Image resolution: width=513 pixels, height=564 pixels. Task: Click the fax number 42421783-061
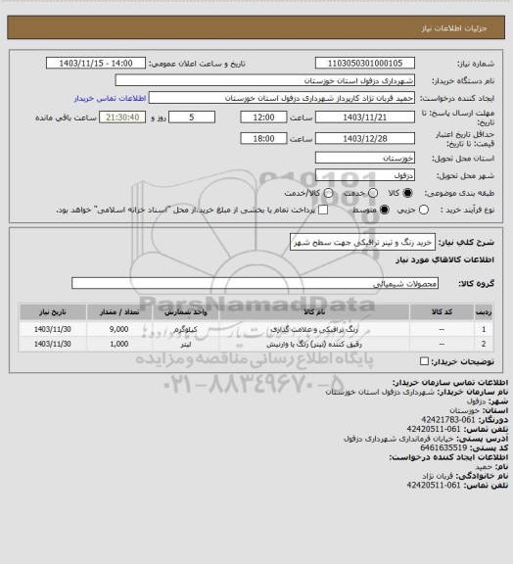pos(448,420)
